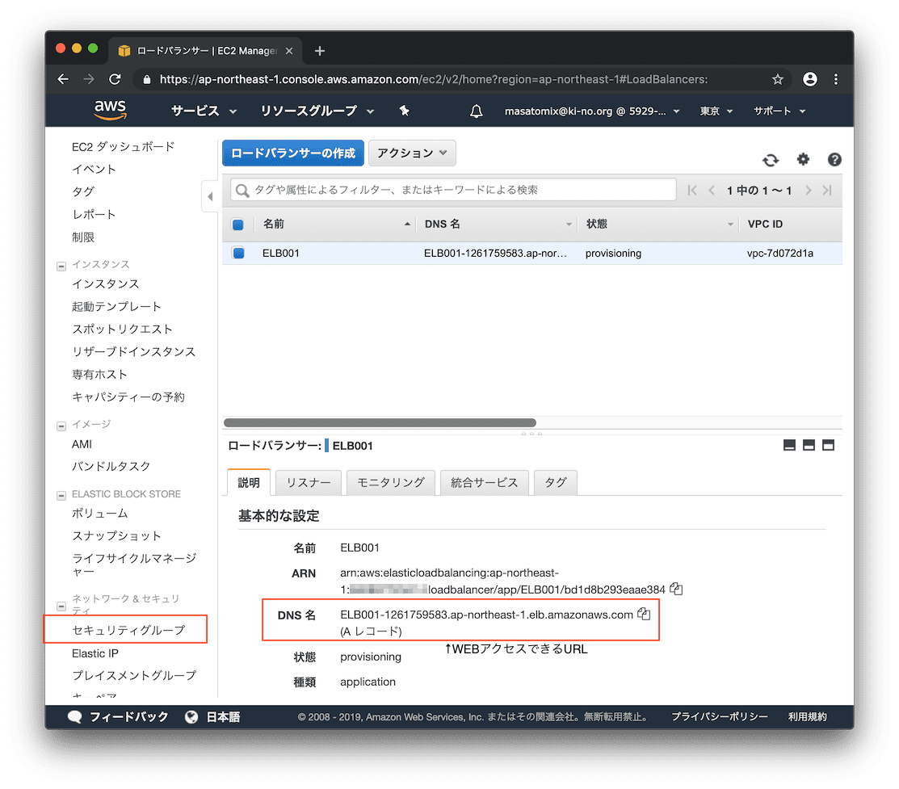Image resolution: width=899 pixels, height=789 pixels.
Task: Bookmark this page with star icon
Action: (778, 79)
